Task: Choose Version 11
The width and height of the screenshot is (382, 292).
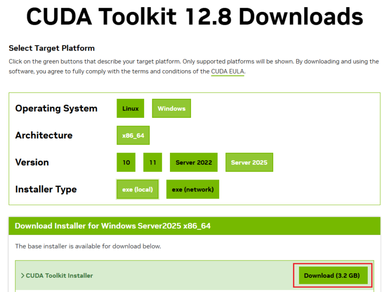Action: [152, 162]
